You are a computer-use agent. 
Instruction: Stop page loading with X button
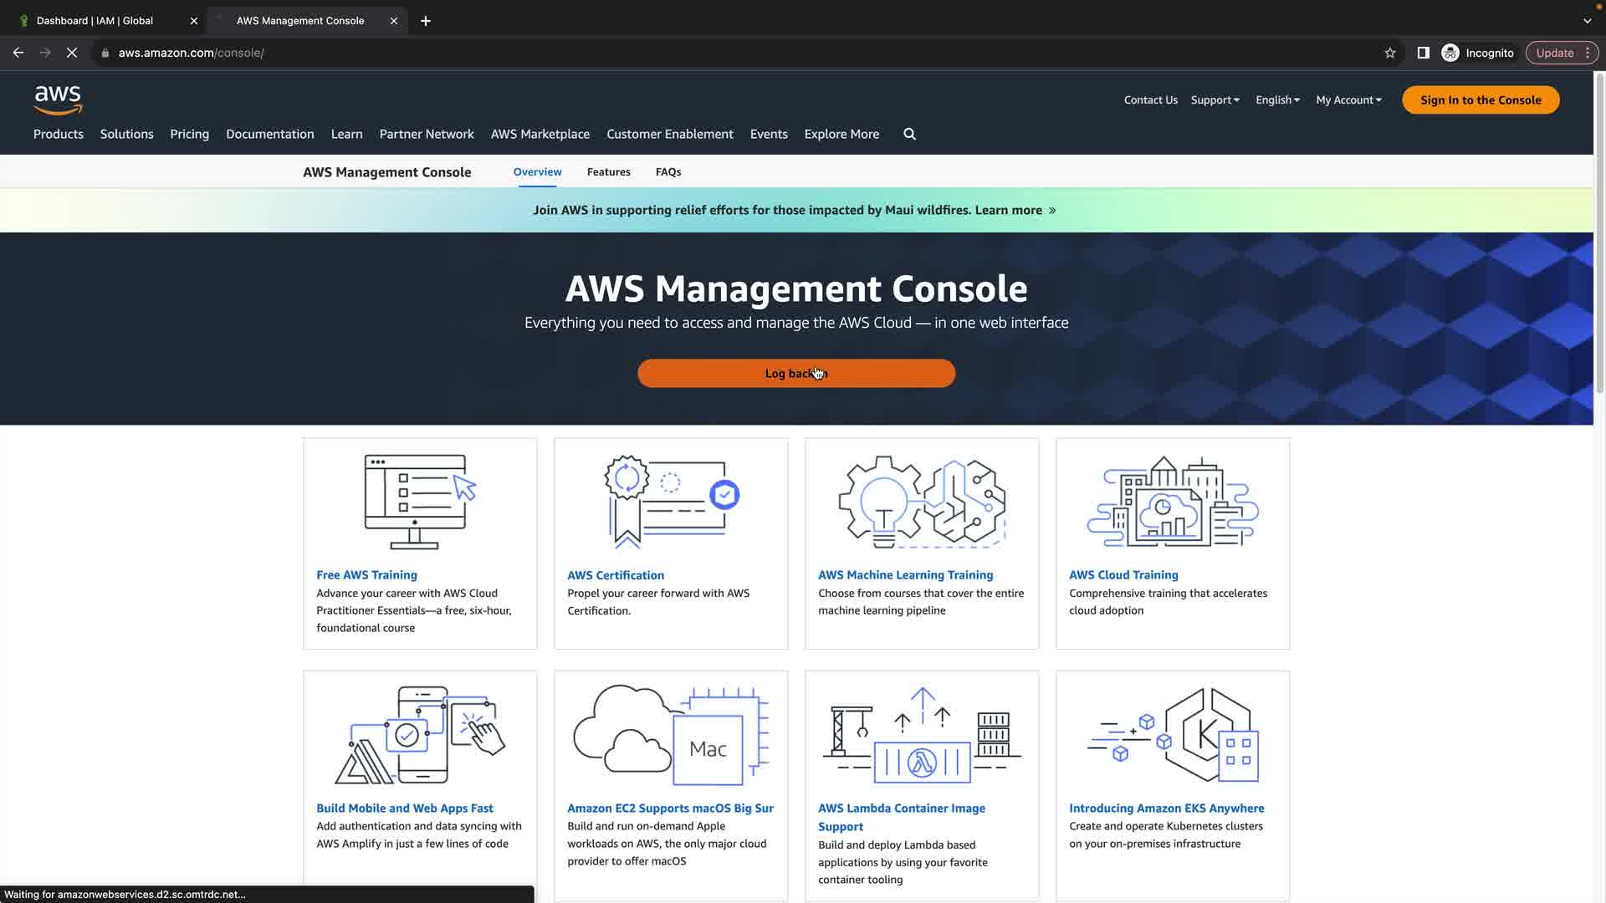(x=72, y=53)
